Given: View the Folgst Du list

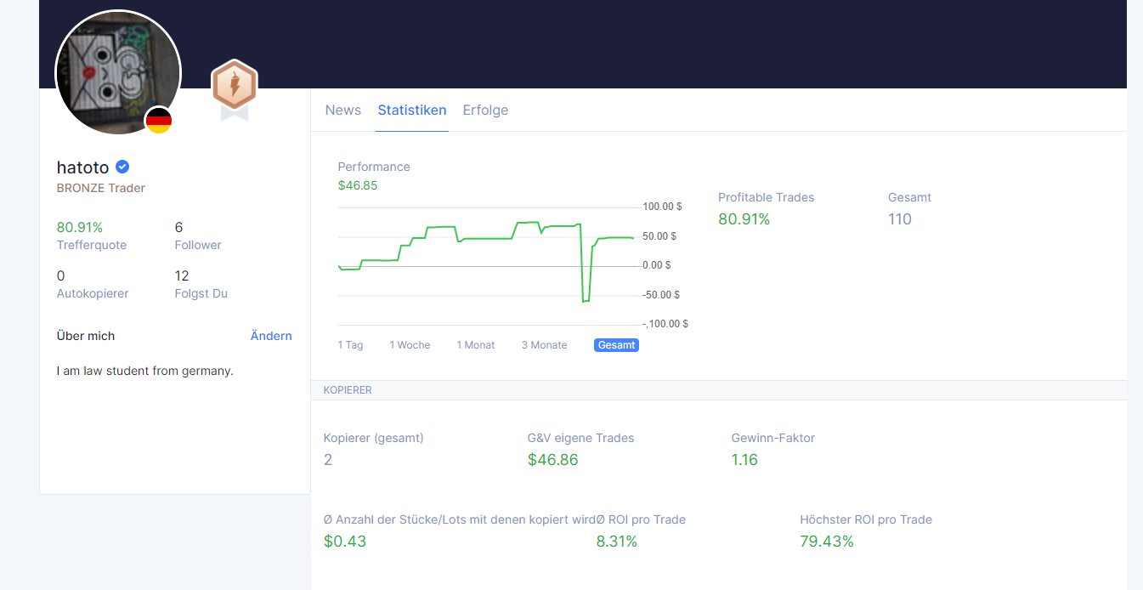Looking at the screenshot, I should point(201,284).
